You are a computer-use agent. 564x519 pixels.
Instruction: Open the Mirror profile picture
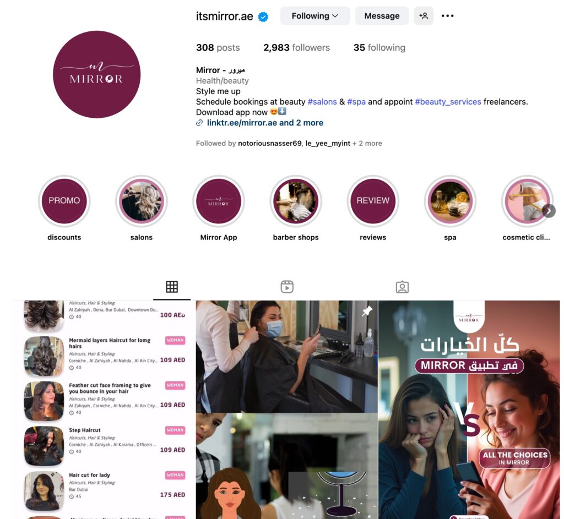[x=97, y=74]
